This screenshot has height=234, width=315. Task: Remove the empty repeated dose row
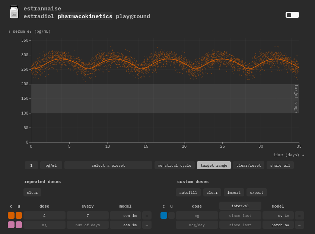(x=147, y=225)
